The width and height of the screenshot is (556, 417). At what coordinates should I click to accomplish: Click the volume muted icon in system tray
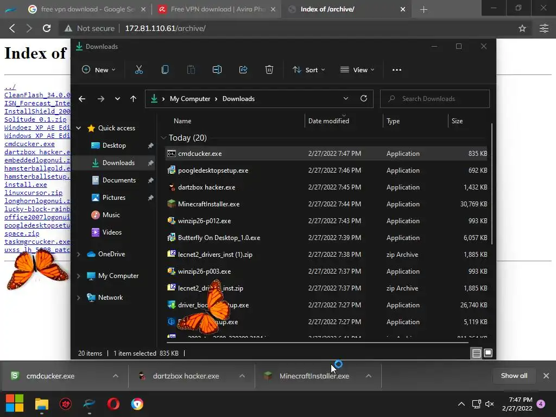click(489, 404)
